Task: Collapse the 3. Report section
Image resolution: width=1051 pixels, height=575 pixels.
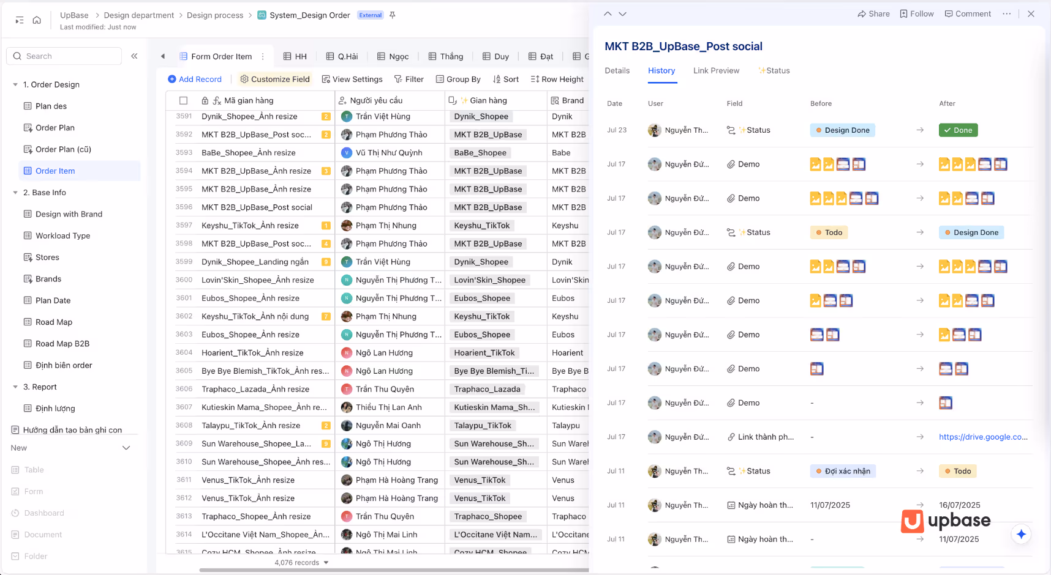Action: (15, 387)
